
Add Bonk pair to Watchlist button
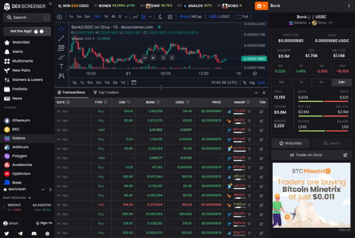(290, 143)
